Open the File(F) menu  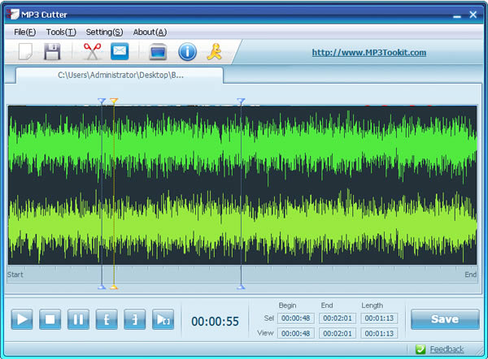(24, 32)
